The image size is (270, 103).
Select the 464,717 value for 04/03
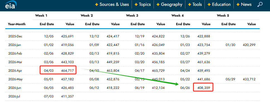pos(67,70)
